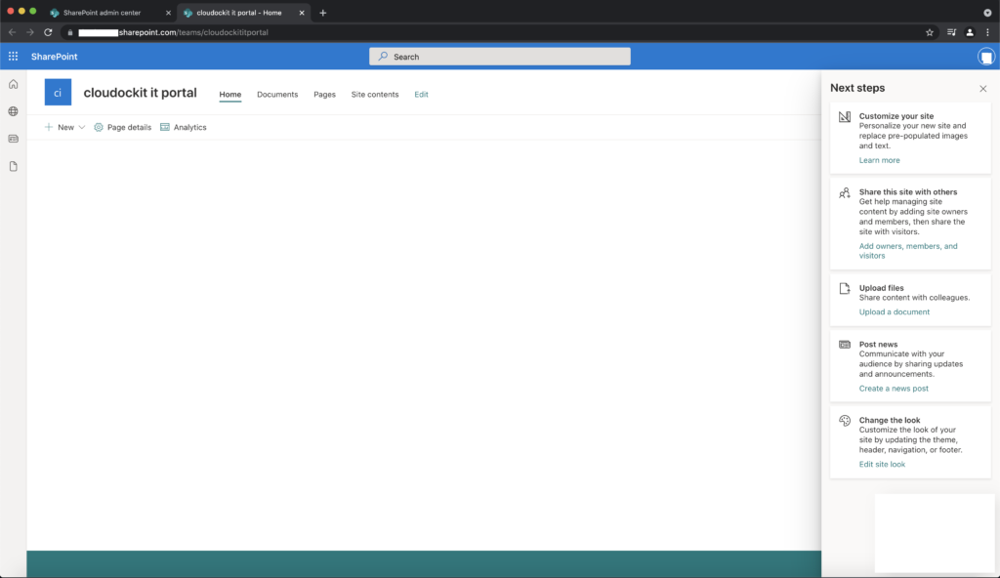Switch to SharePoint admin center browser tab
Screen dimensions: 1000x578
109,13
